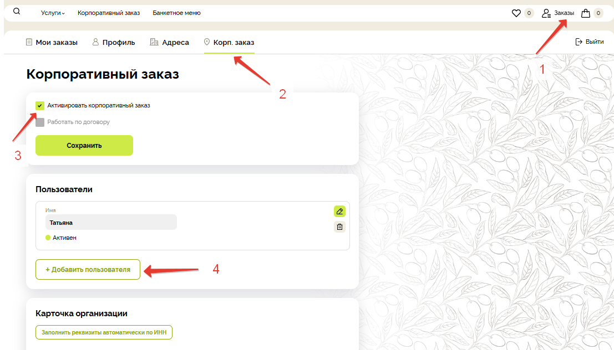
Task: Uncheck Активировать корпоративный заказ checkbox
Action: tap(40, 105)
